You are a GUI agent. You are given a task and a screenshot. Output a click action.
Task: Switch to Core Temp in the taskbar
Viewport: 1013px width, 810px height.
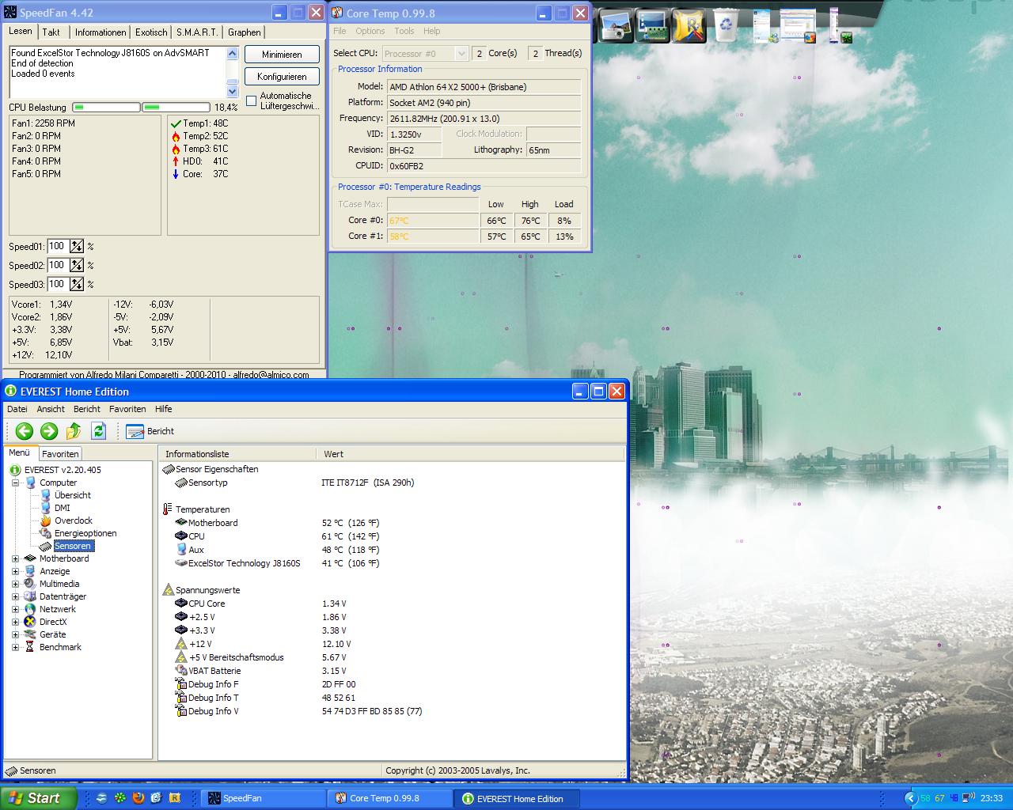click(x=390, y=798)
